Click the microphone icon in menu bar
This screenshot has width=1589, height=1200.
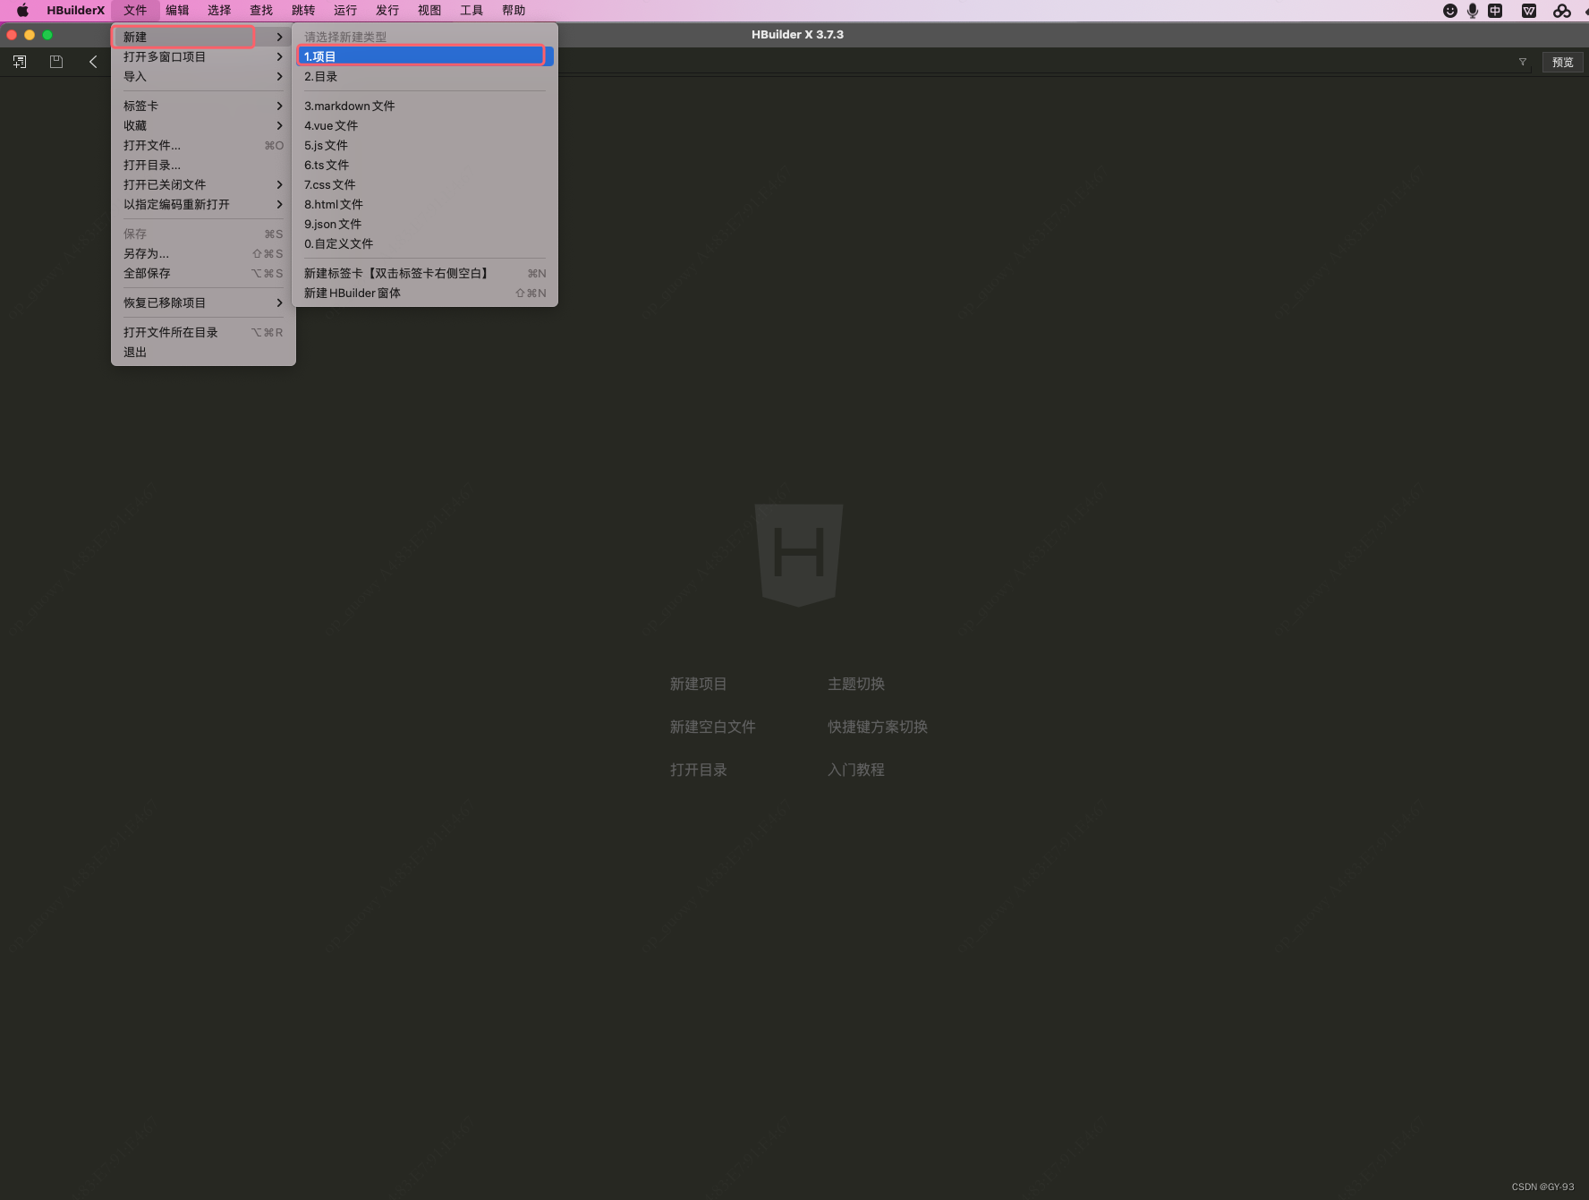[x=1473, y=11]
